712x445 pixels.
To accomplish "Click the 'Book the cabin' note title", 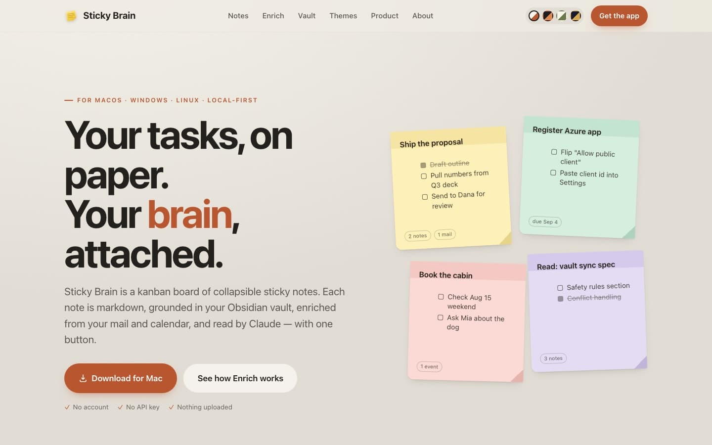I will 445,275.
